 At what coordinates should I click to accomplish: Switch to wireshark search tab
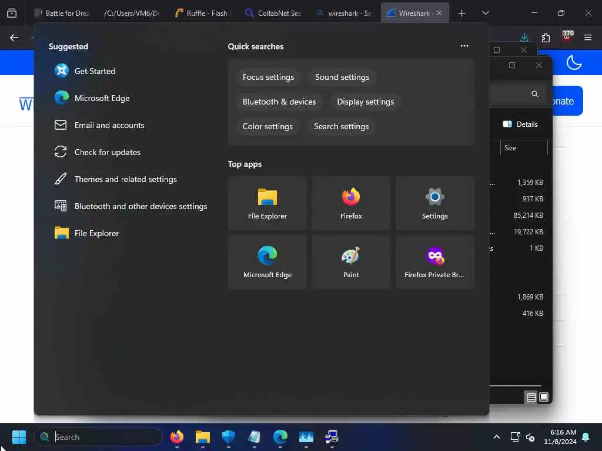pos(343,13)
